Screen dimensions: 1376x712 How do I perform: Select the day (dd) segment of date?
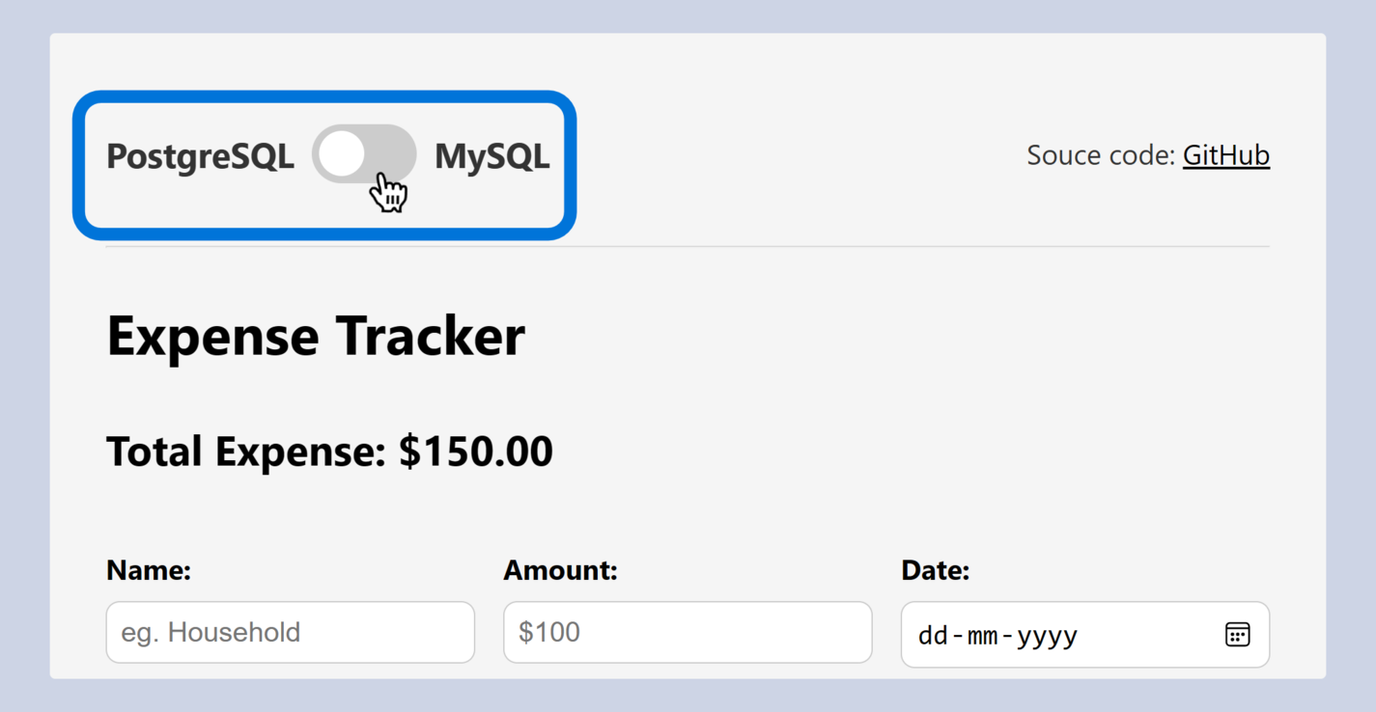point(933,636)
